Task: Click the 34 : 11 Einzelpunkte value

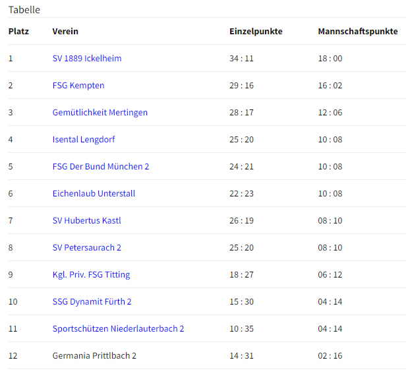Action: click(242, 58)
